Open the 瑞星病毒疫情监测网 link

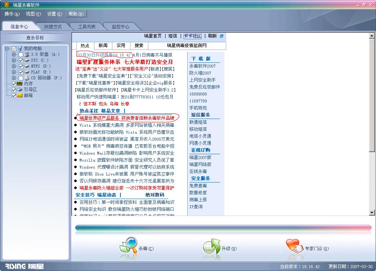click(187, 46)
